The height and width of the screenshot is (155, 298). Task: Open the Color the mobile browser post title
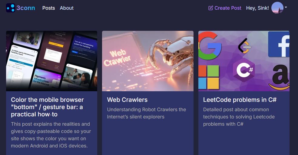click(x=47, y=107)
